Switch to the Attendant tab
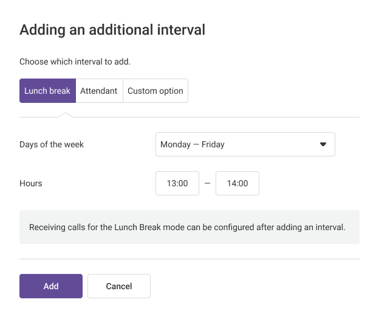 [99, 91]
